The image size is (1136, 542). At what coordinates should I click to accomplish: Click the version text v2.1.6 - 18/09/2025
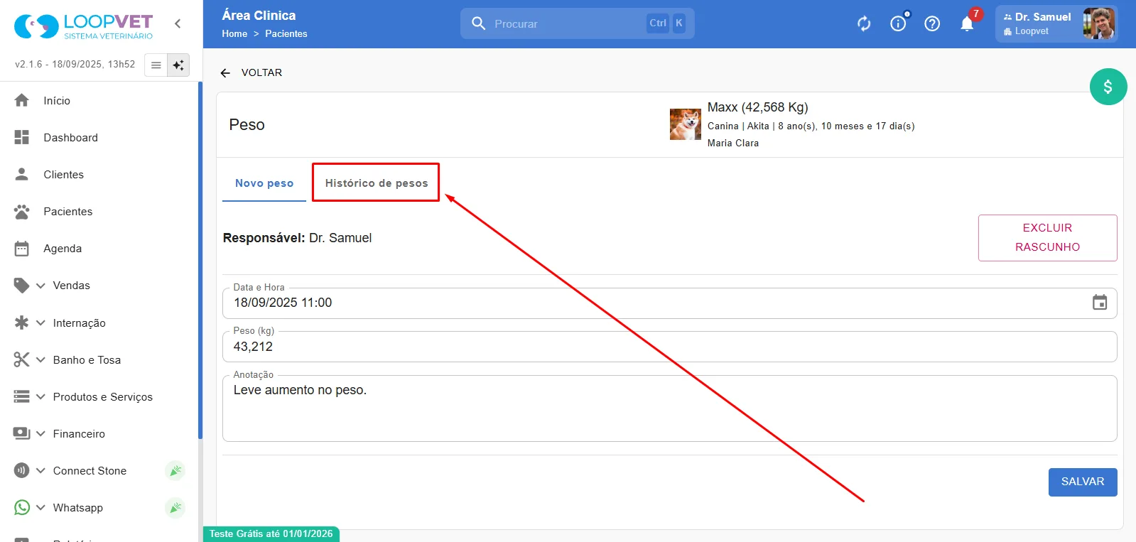click(75, 64)
